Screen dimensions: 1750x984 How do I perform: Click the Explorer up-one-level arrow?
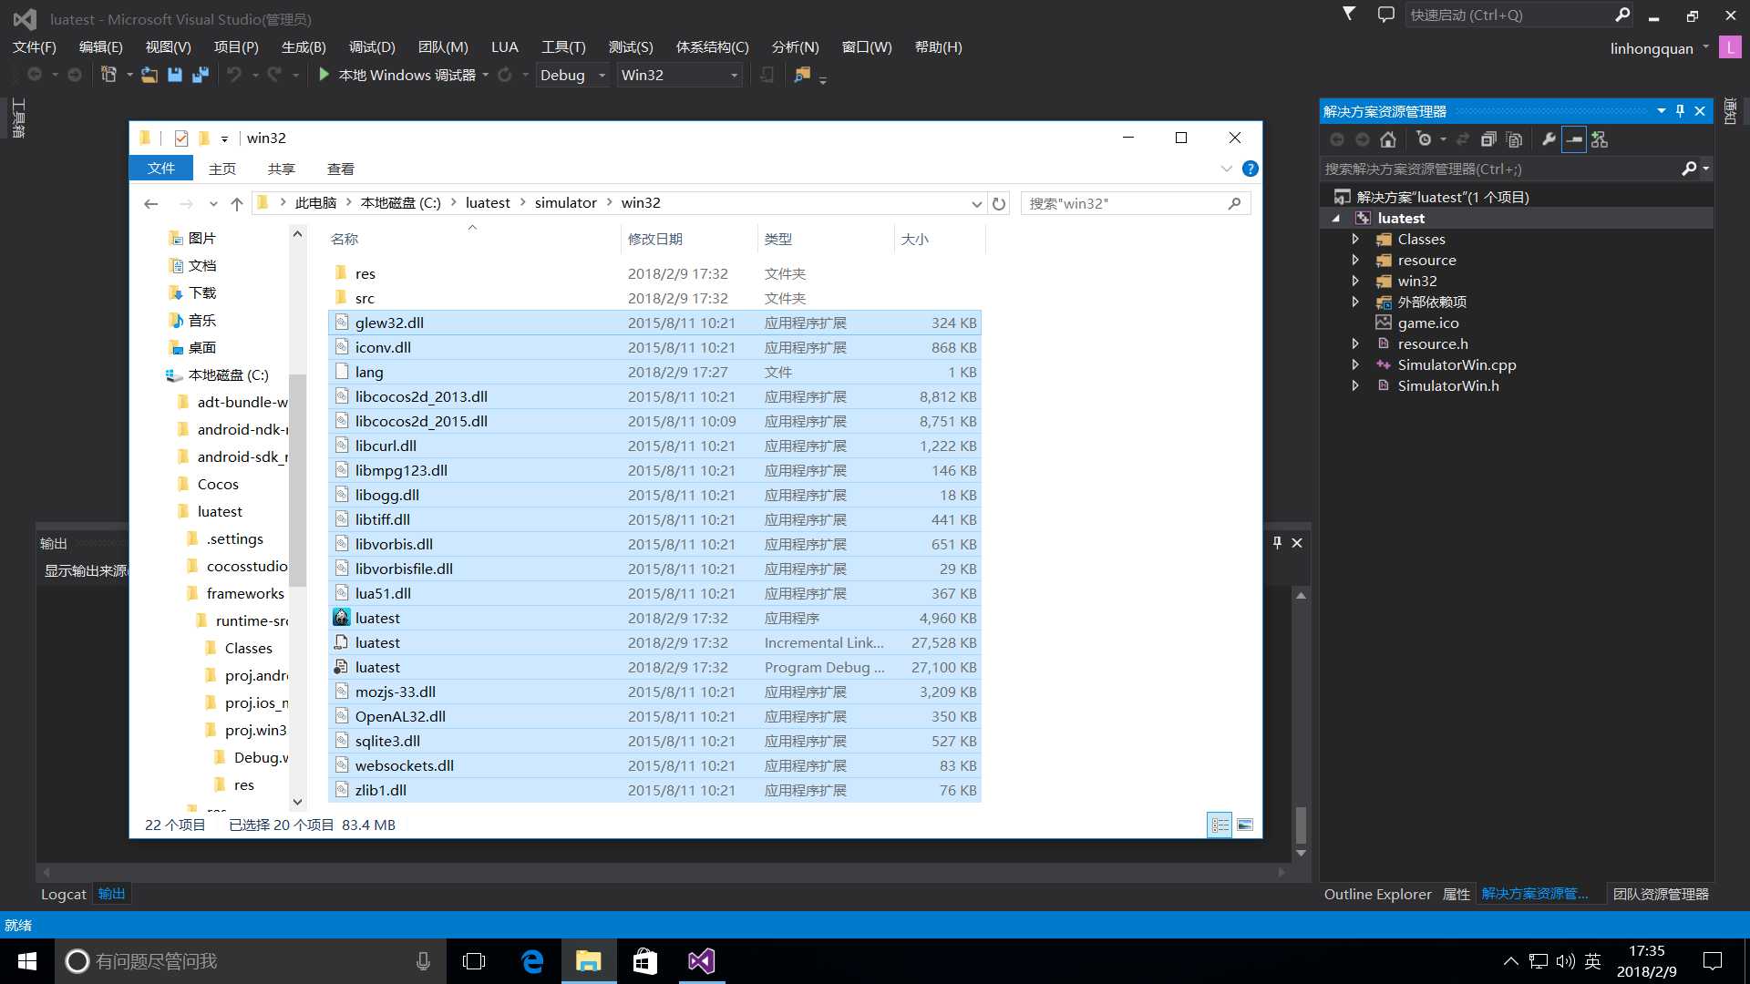(237, 203)
